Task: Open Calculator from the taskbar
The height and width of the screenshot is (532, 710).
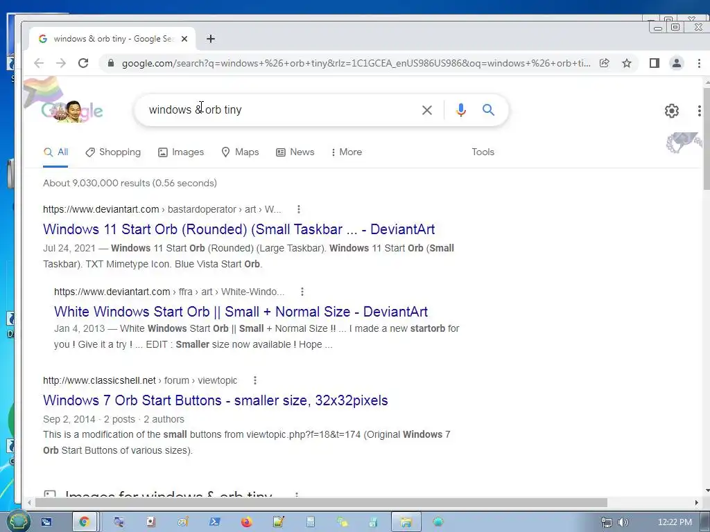Action: pyautogui.click(x=310, y=522)
